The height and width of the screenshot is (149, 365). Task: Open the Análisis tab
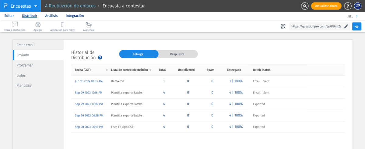click(x=51, y=16)
